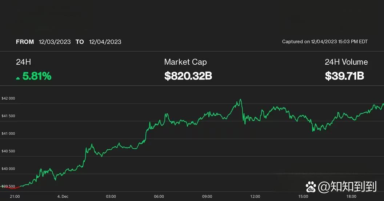
Task: Click the $39 500 y-axis label
Action: 8,186
